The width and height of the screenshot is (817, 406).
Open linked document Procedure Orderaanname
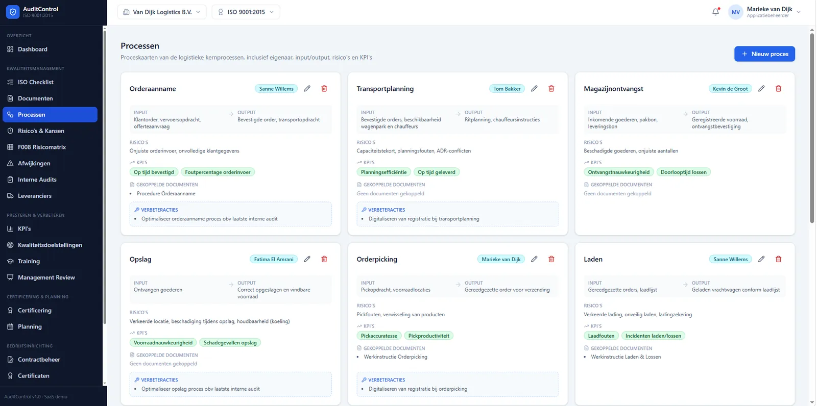pyautogui.click(x=166, y=194)
